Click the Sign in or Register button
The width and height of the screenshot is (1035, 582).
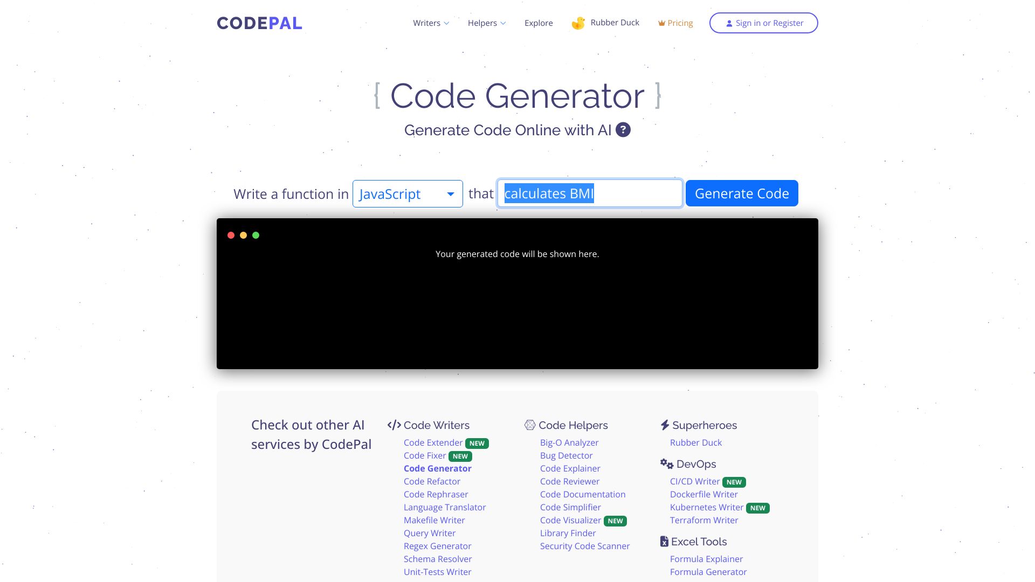pyautogui.click(x=763, y=23)
